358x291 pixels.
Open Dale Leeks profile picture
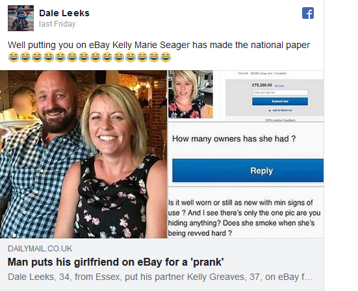(21, 18)
